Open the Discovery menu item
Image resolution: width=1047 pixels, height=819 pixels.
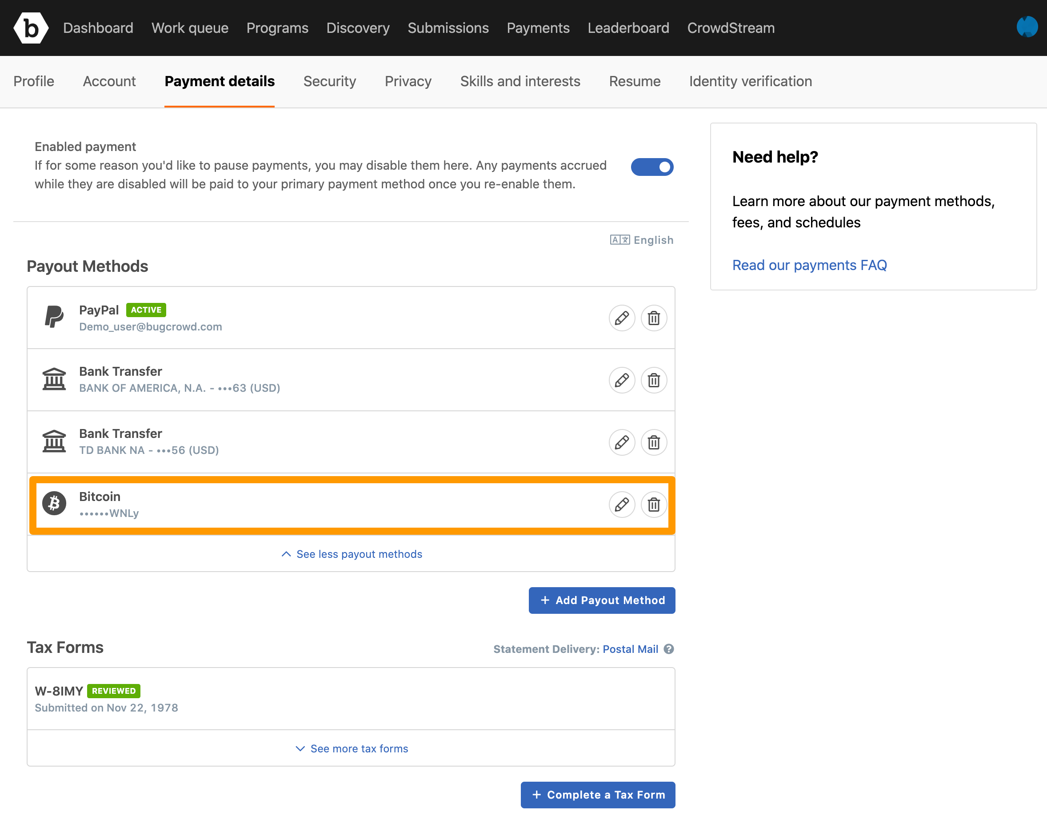click(357, 27)
